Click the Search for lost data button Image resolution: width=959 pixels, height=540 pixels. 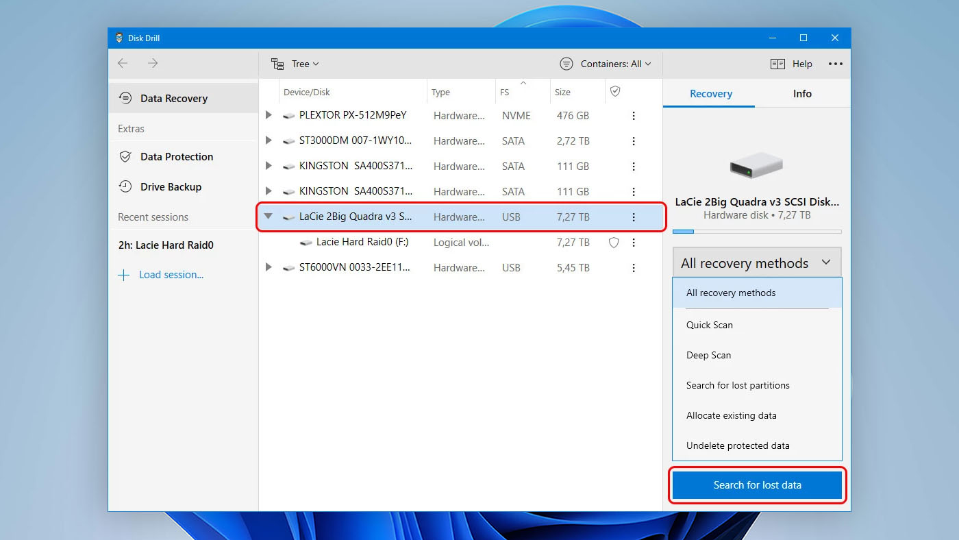click(x=757, y=485)
